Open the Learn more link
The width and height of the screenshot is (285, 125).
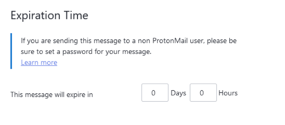39,62
